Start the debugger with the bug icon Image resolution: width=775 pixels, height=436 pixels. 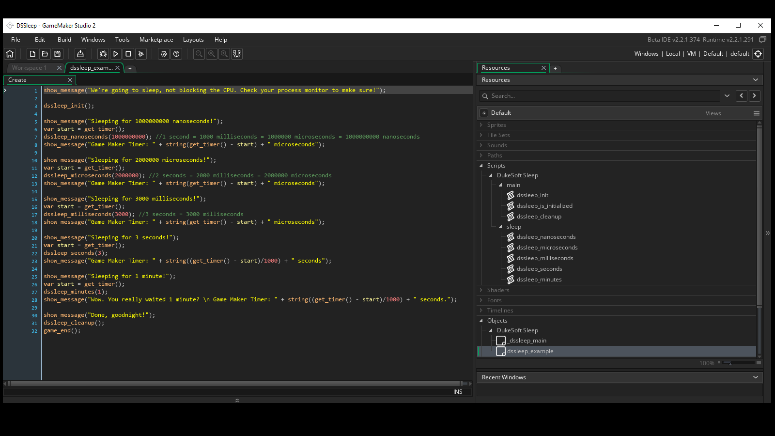pos(103,54)
